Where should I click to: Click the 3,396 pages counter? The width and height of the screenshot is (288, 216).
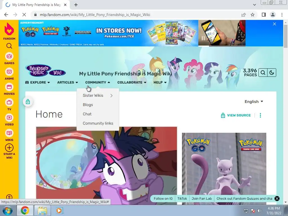click(250, 73)
